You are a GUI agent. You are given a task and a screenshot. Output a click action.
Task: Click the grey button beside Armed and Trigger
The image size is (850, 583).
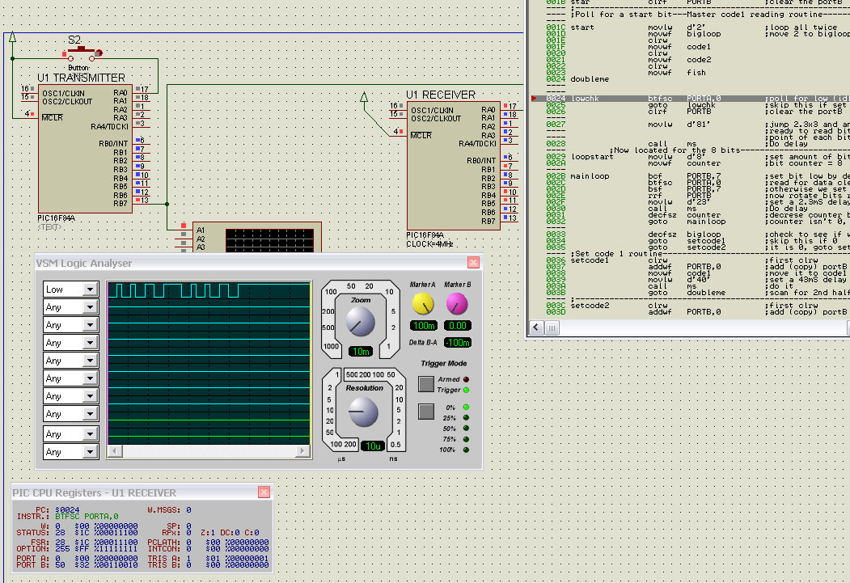426,384
